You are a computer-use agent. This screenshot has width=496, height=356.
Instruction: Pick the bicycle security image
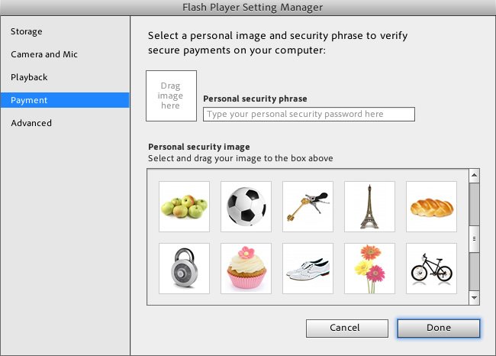click(431, 268)
